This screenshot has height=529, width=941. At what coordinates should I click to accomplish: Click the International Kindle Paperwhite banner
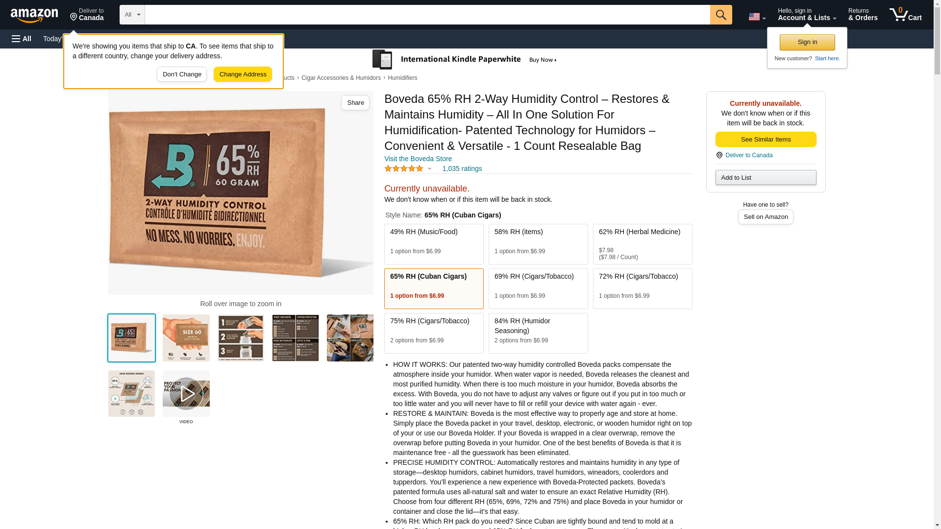pos(464,60)
